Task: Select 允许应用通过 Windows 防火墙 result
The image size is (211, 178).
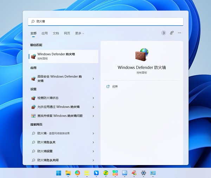Action: [64, 107]
